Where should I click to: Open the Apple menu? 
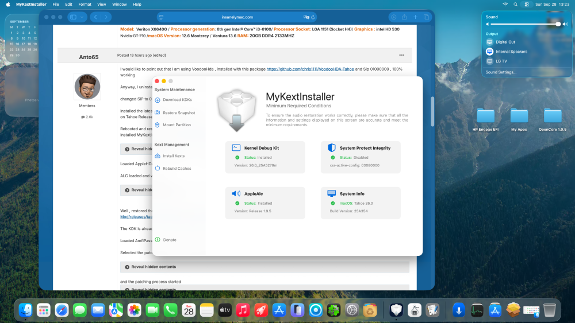(7, 5)
